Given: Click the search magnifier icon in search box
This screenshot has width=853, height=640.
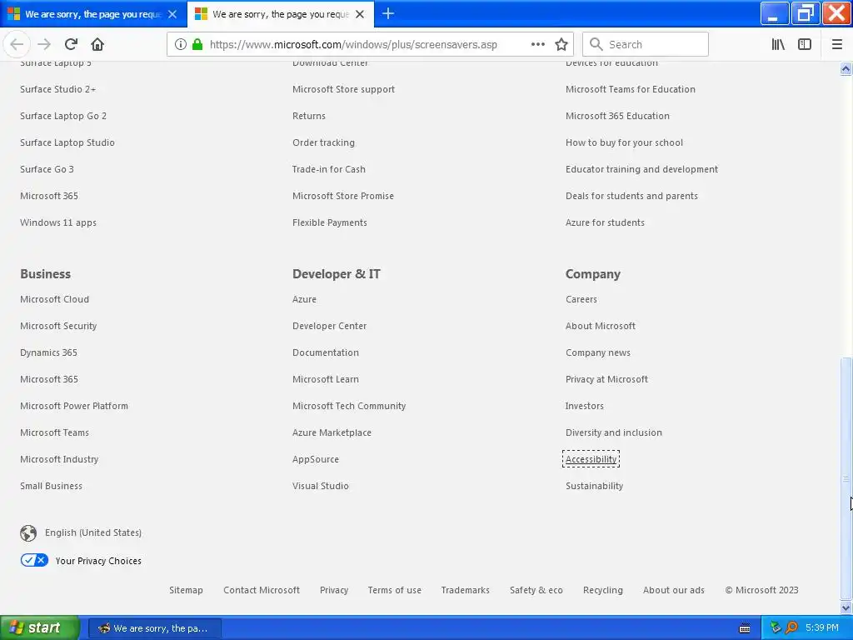Looking at the screenshot, I should point(596,45).
